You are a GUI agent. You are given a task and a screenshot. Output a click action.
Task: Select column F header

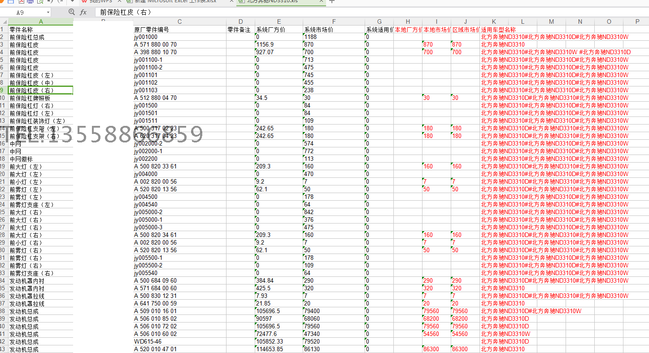pyautogui.click(x=334, y=22)
